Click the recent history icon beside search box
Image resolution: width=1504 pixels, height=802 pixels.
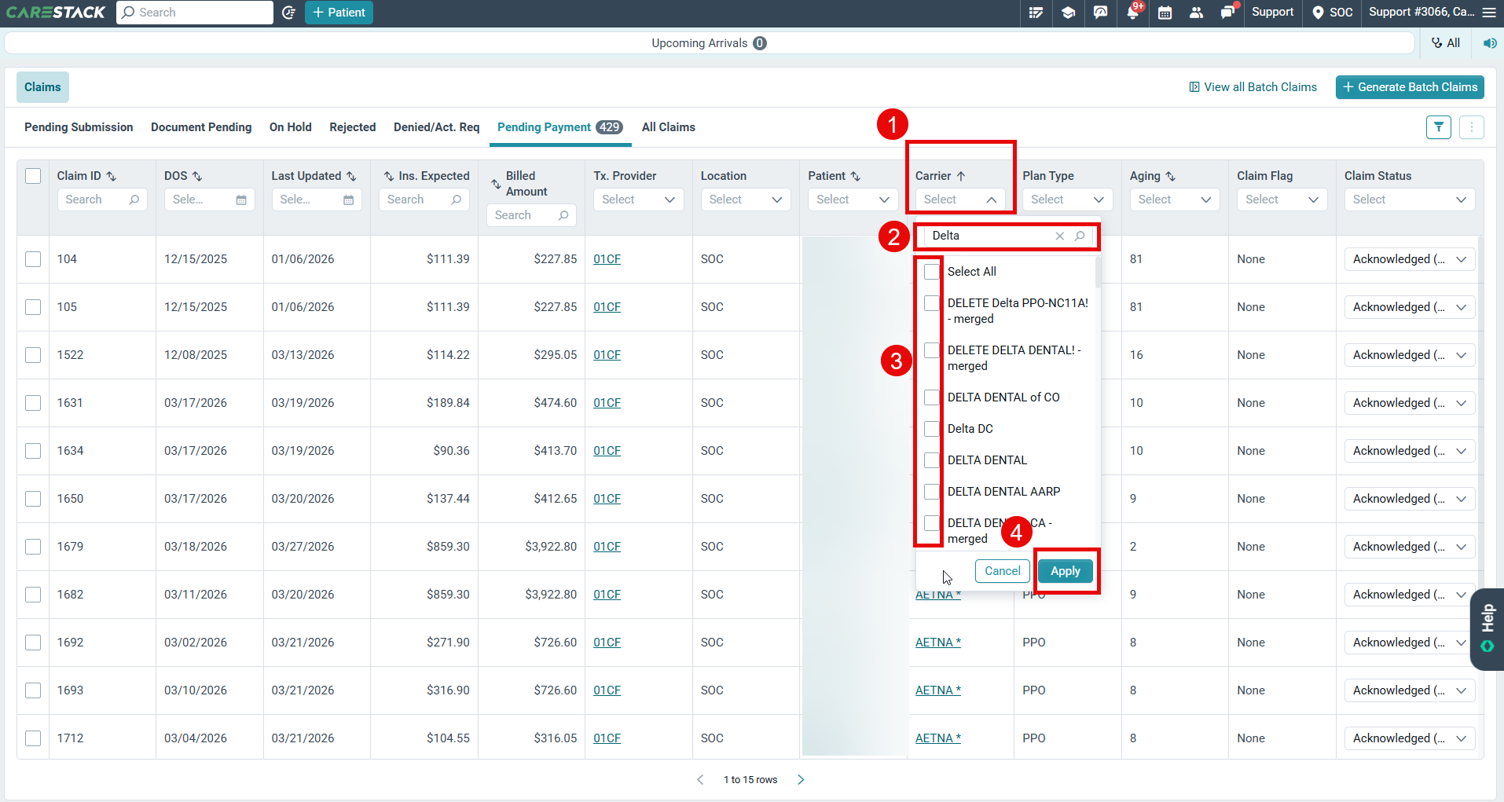(x=288, y=13)
